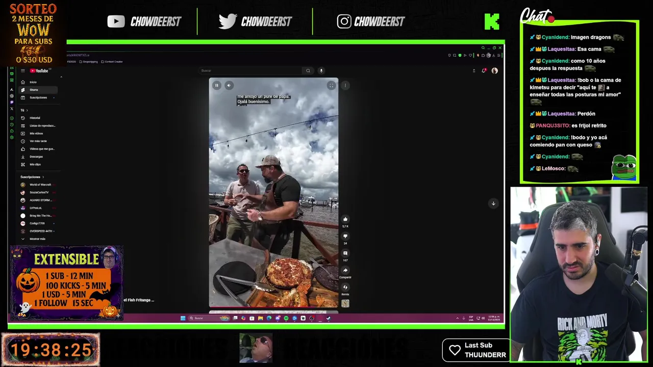Screen dimensions: 653x367
Task: Open the browser sidebar settings gear icon
Action: (x=12, y=137)
